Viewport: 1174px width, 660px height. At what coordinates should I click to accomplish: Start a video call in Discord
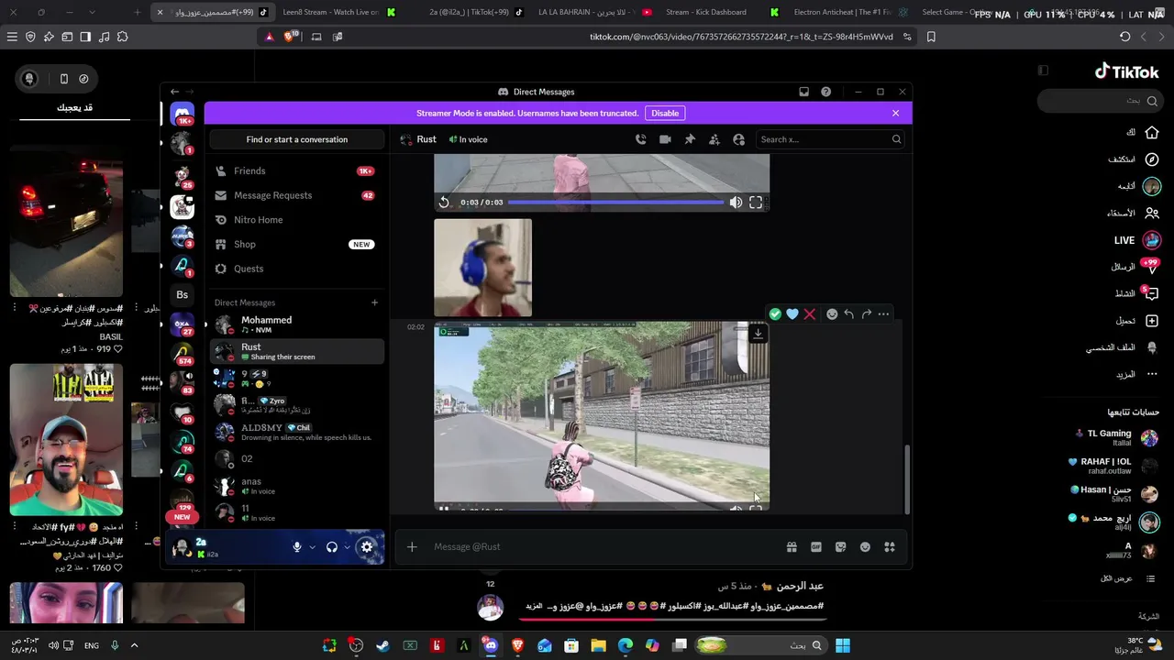665,139
